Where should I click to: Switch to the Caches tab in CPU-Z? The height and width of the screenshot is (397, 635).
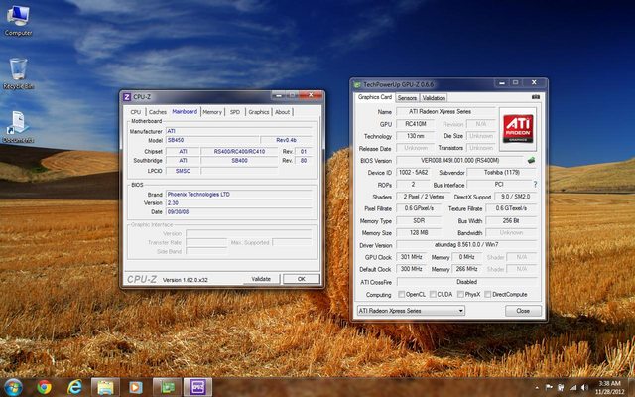pyautogui.click(x=157, y=112)
